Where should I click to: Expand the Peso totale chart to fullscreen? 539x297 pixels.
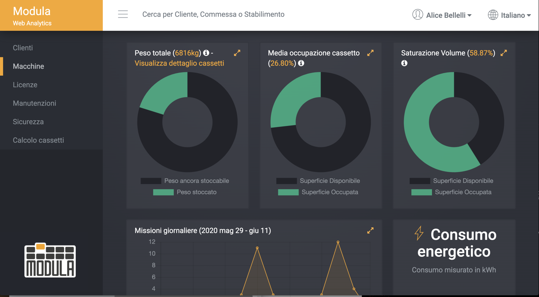pos(237,53)
